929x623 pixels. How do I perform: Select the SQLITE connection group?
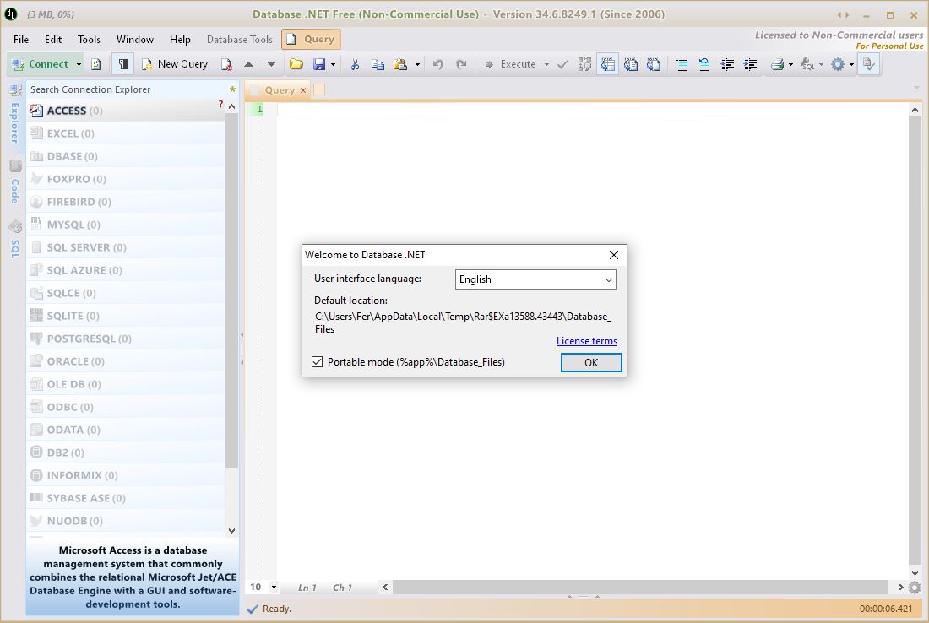coord(126,316)
